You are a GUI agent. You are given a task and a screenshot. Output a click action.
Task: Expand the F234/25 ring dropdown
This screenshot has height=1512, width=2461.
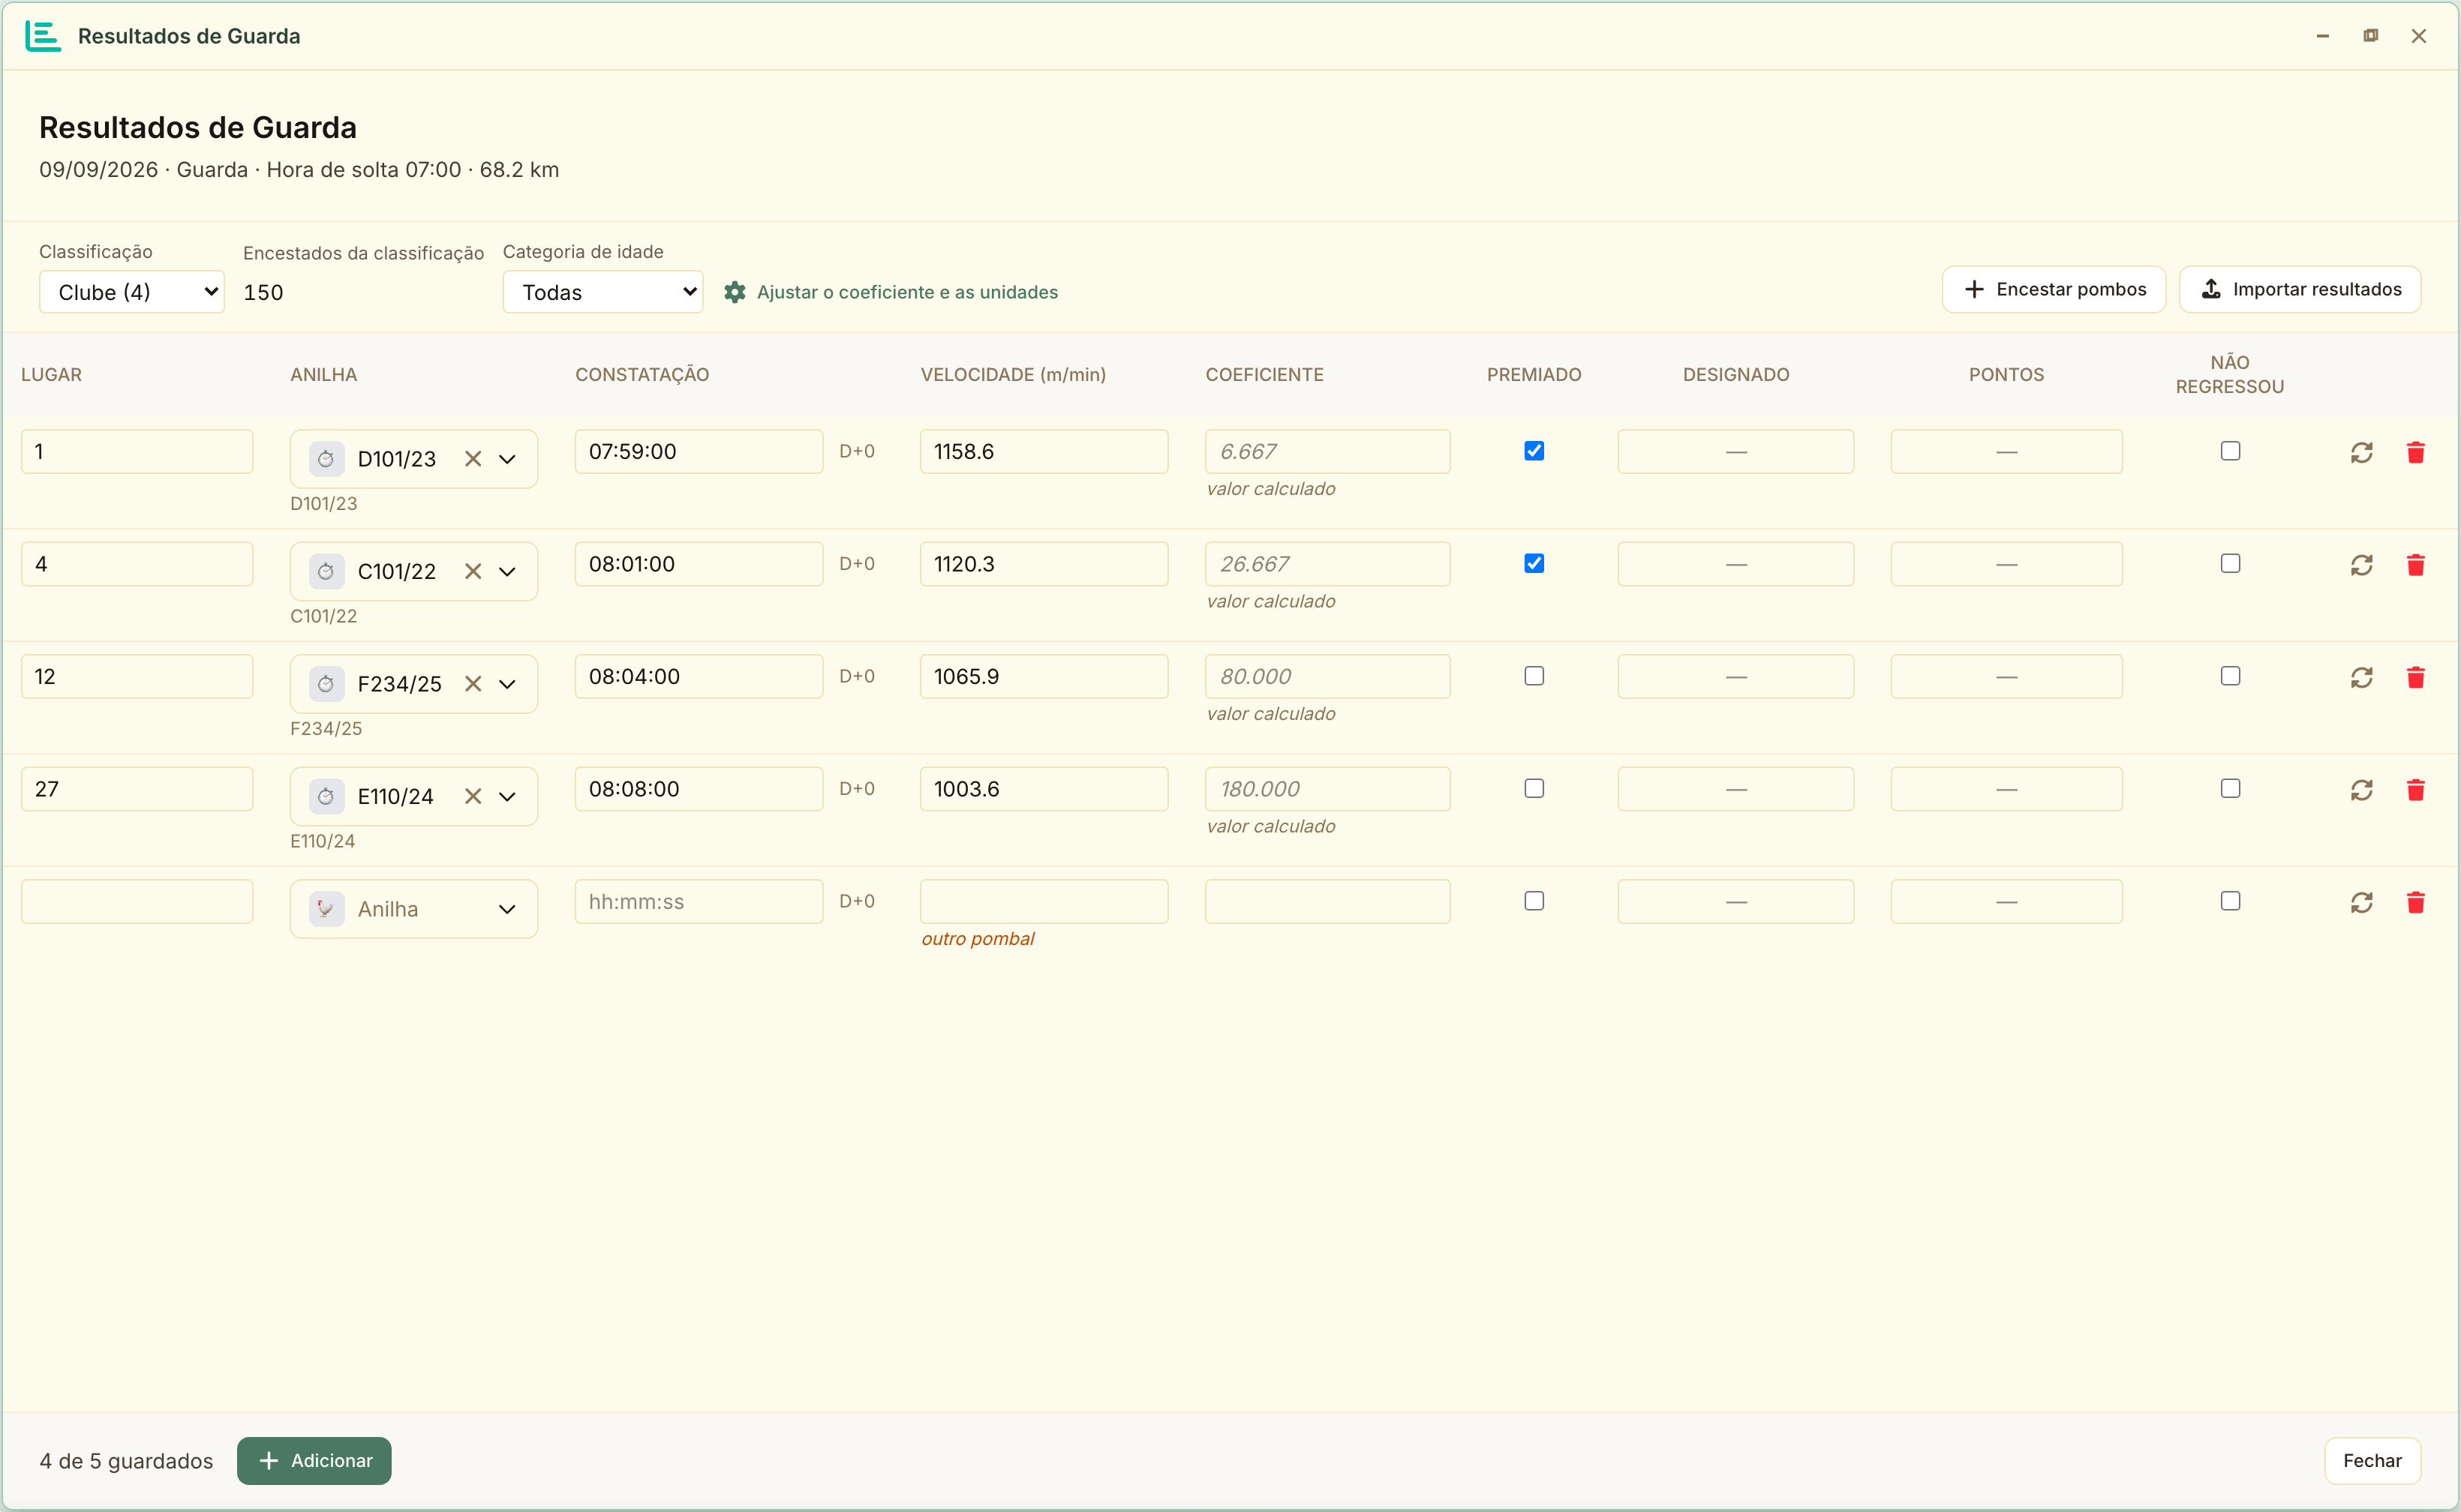[507, 684]
